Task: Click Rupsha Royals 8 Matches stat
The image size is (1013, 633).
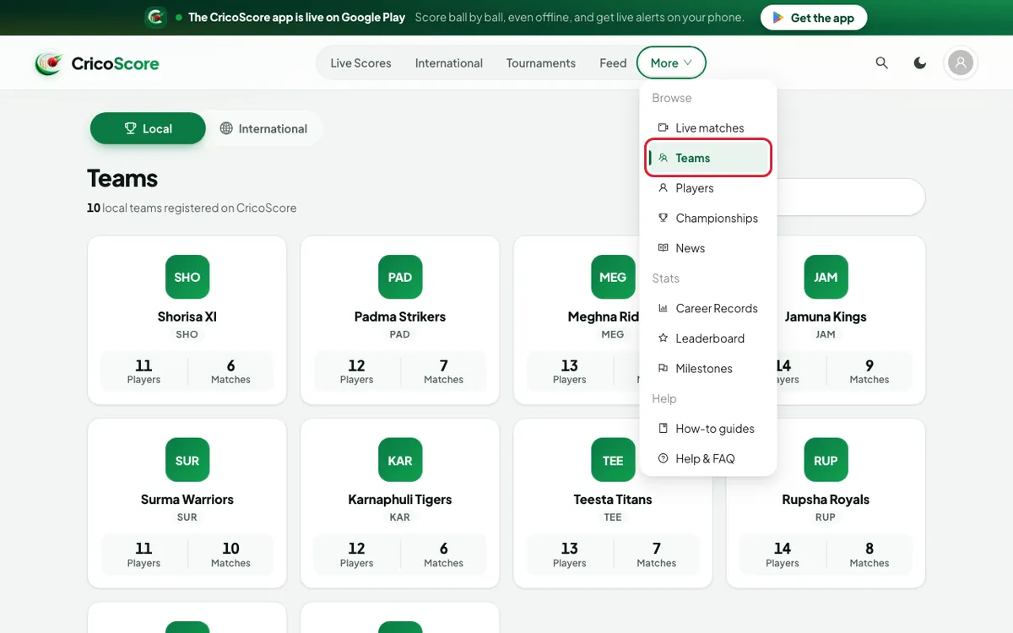Action: pos(869,555)
